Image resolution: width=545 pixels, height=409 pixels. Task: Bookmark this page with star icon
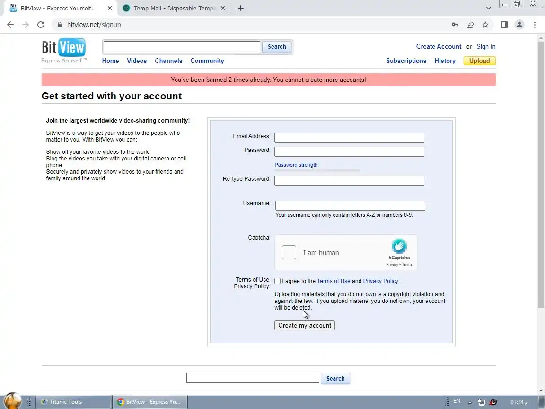point(485,25)
